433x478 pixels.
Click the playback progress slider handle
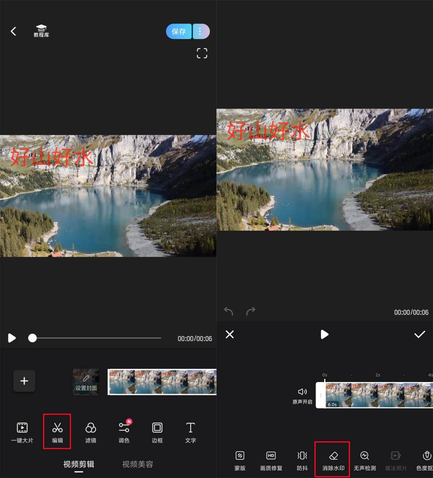click(x=32, y=338)
